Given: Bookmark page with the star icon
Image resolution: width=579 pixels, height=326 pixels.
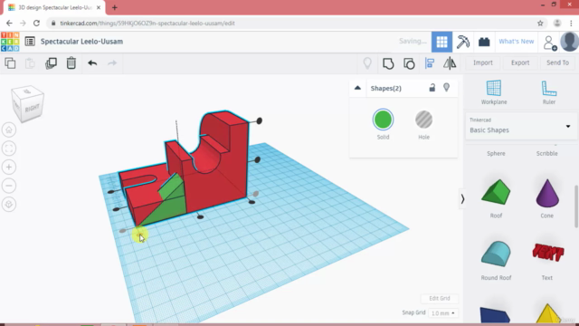Looking at the screenshot, I should (x=540, y=24).
